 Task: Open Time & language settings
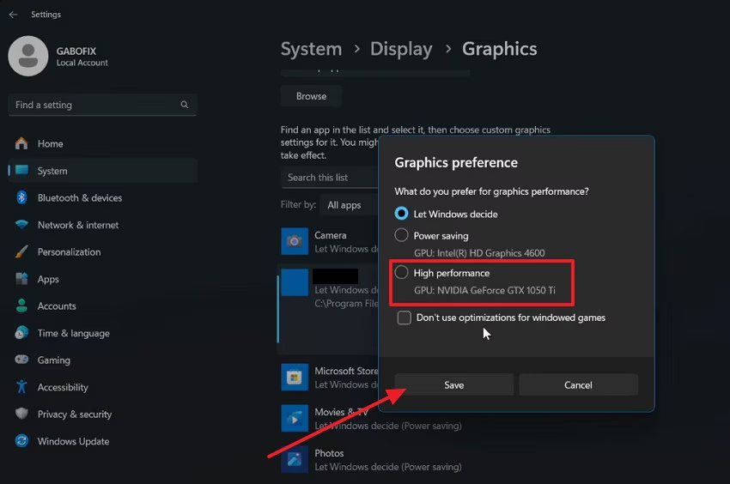[x=102, y=333]
